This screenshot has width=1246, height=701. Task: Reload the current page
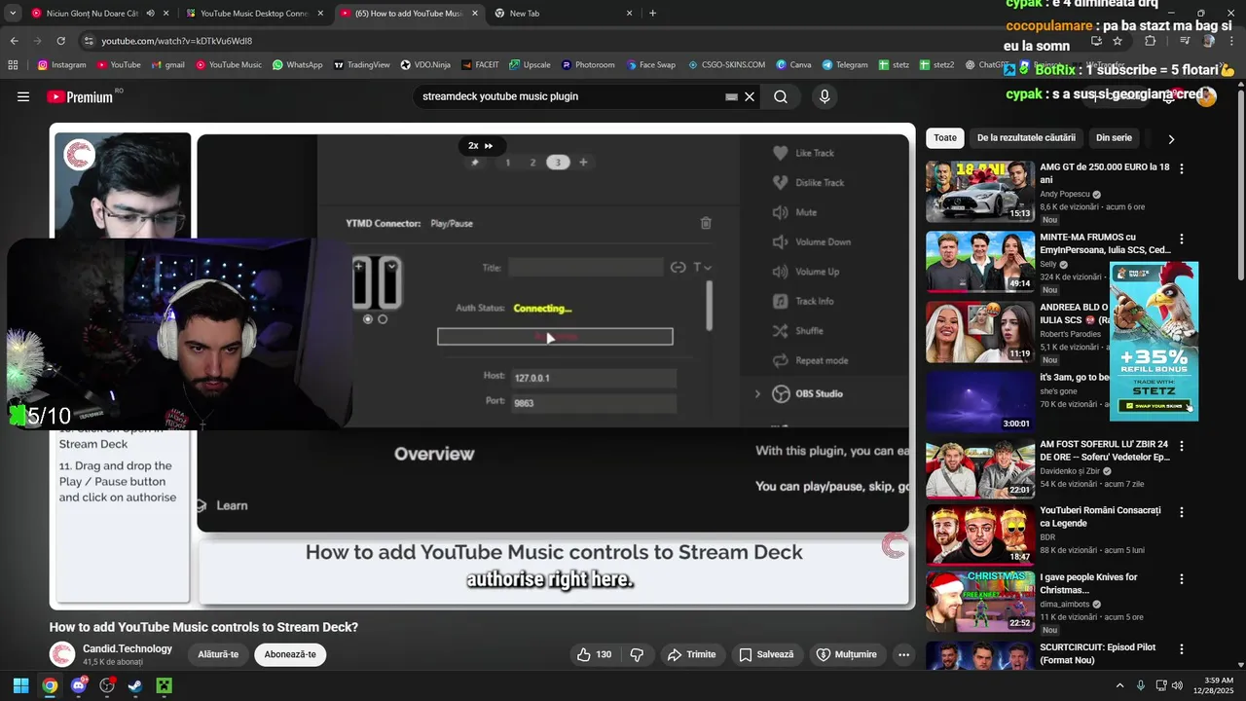coord(60,41)
